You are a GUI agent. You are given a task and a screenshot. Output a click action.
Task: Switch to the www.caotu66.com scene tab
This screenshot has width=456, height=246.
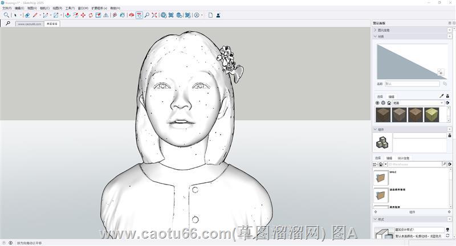point(30,24)
